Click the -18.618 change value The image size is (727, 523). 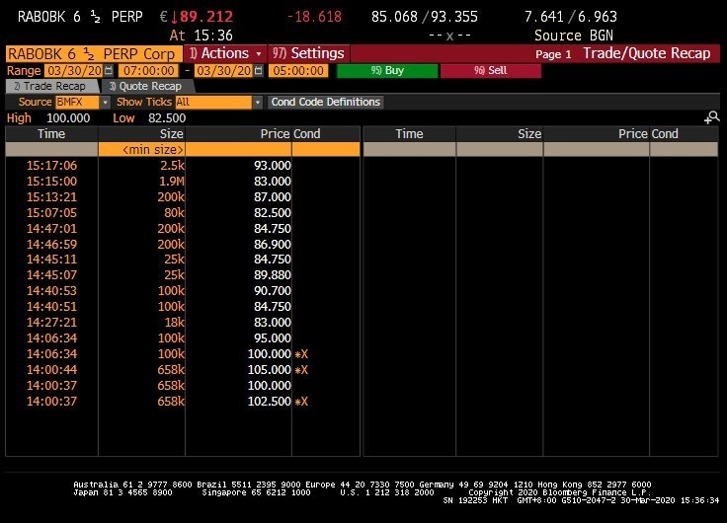314,17
